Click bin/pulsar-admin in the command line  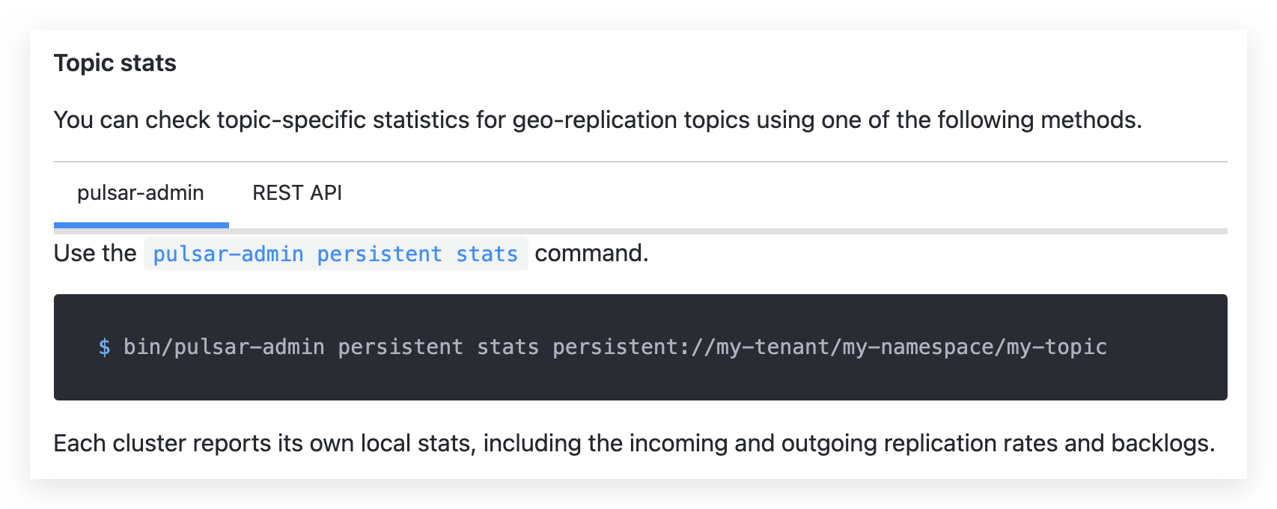pos(224,347)
